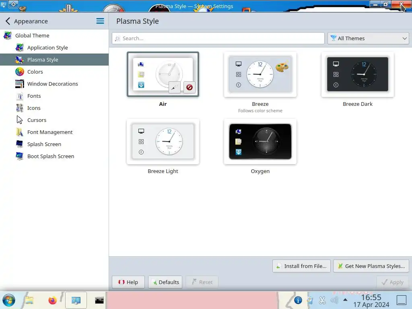Screen dimensions: 412x309
Task: Restore Defaults for Plasma Style
Action: (165, 282)
